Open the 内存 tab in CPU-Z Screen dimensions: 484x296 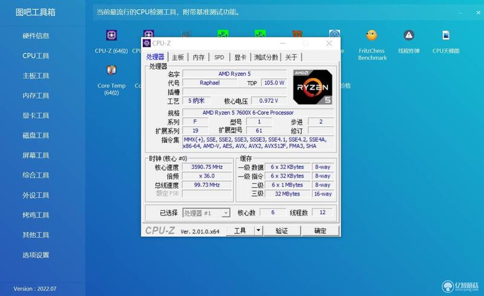(x=198, y=57)
